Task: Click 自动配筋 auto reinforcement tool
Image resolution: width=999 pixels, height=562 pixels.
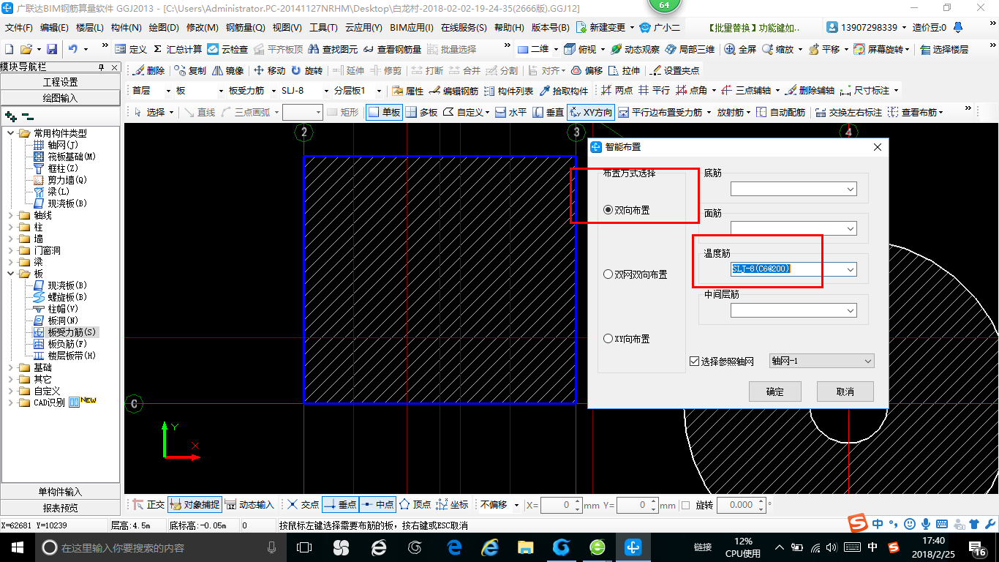Action: pos(780,112)
